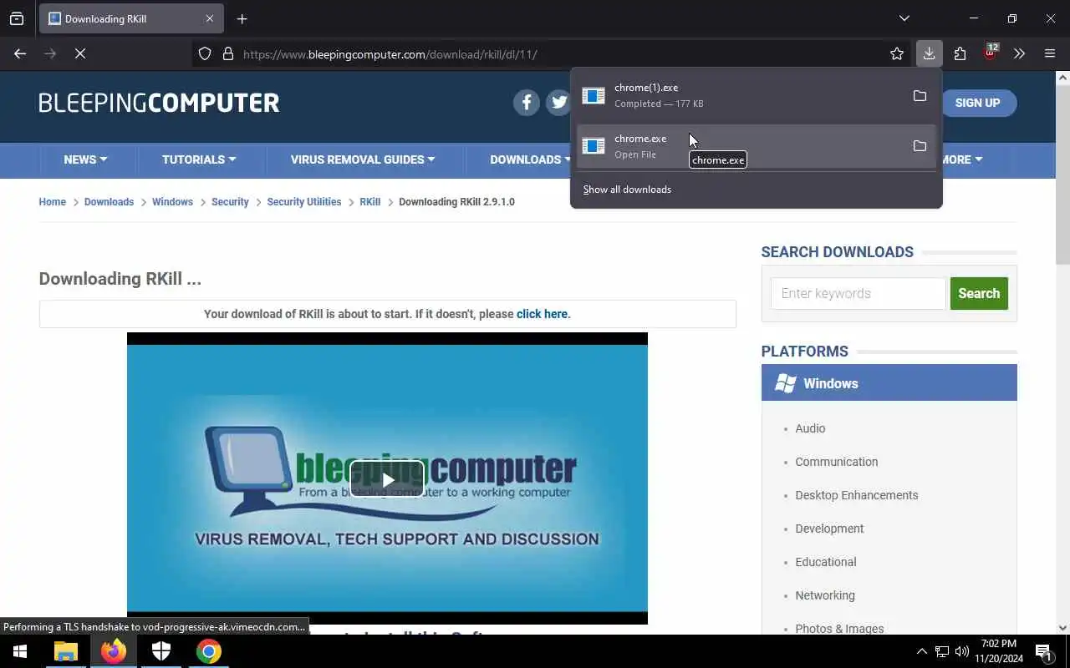1070x668 pixels.
Task: Open BleepingComputer Facebook page icon
Action: coord(527,102)
